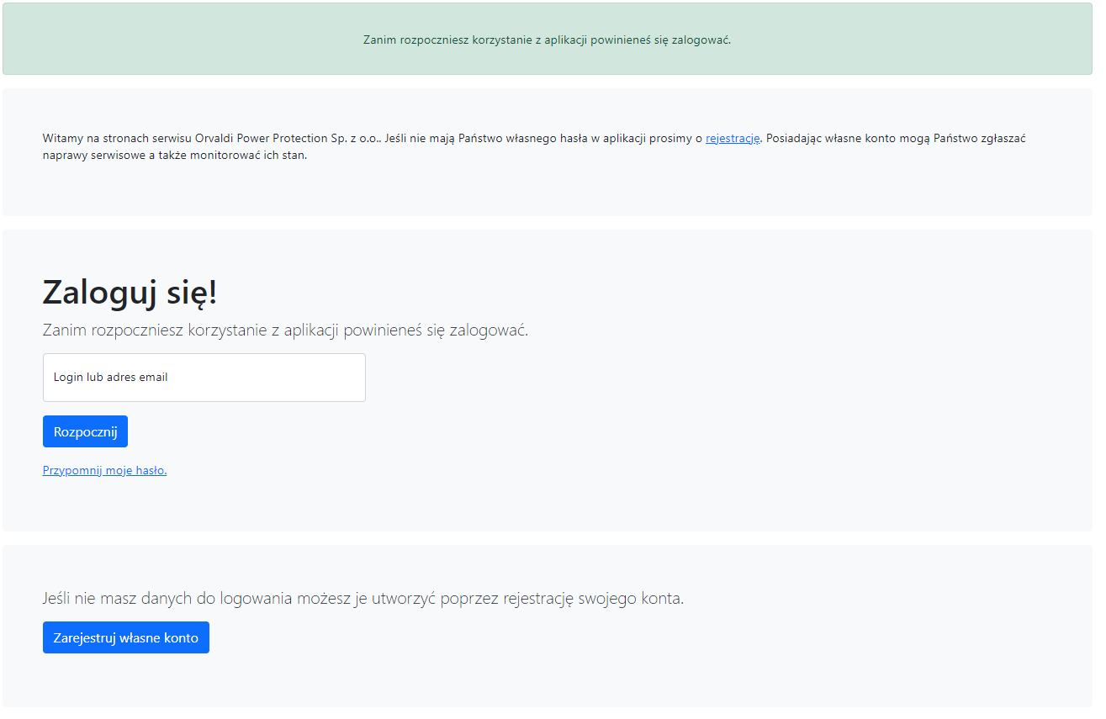Click "rejestrację swojego konta" in bottom panel text
Viewport: 1106px width, 719px height.
[x=592, y=599]
